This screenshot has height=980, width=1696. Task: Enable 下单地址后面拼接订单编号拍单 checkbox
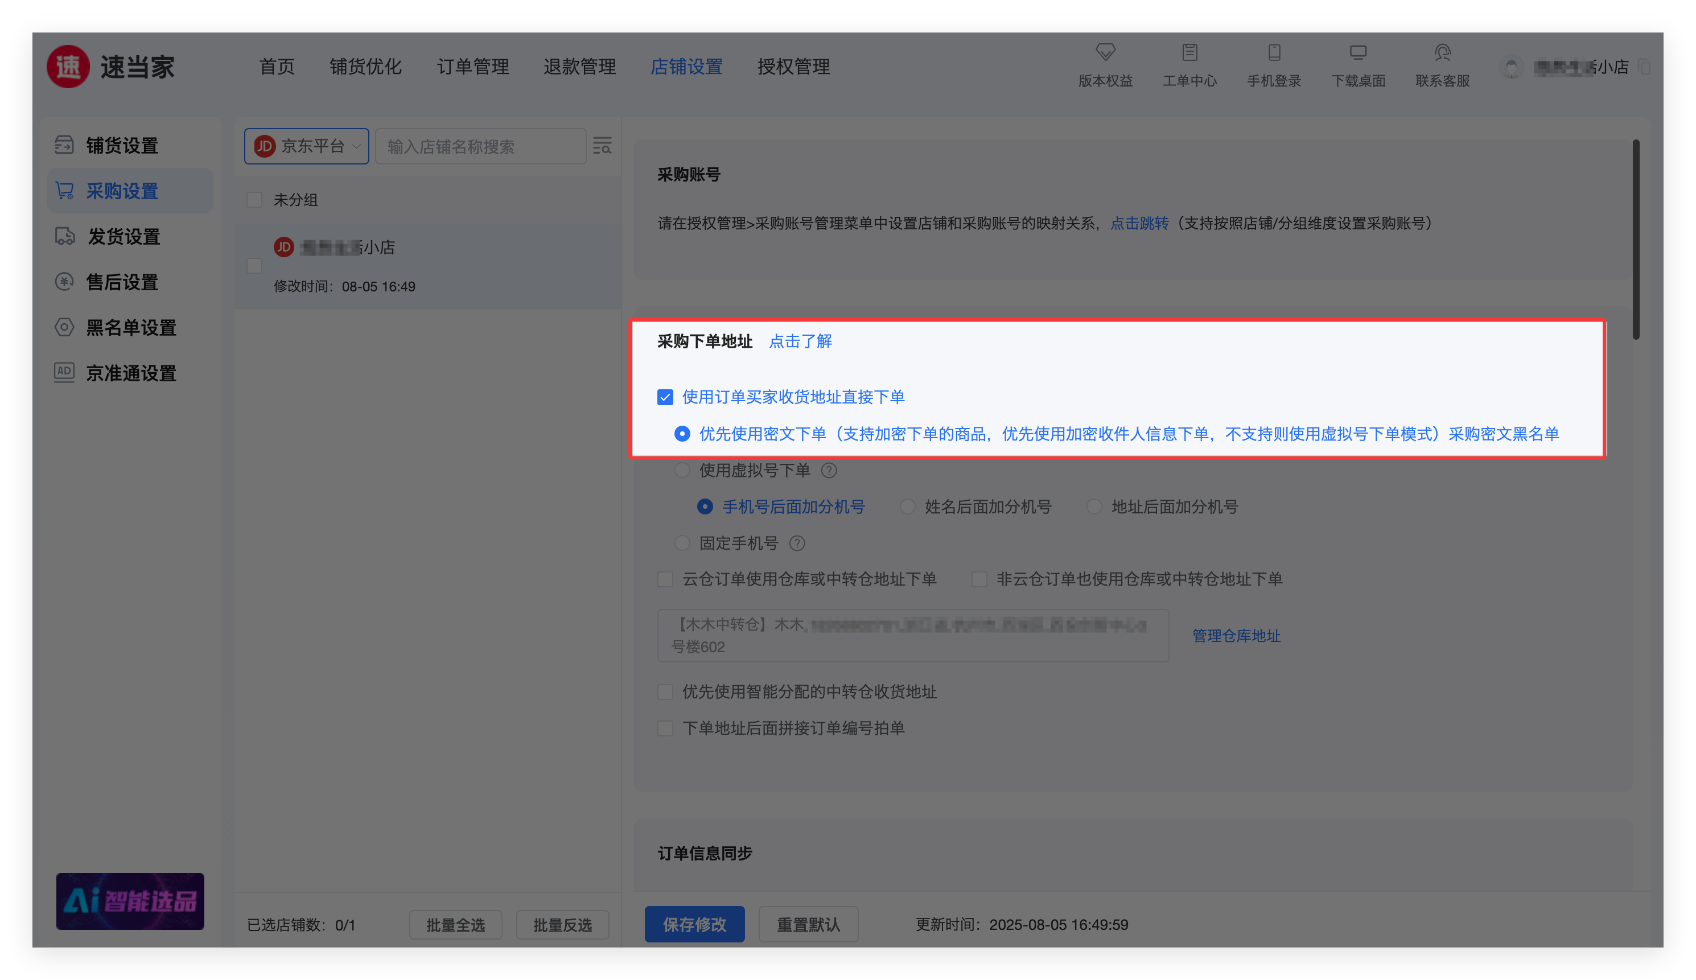pyautogui.click(x=665, y=728)
